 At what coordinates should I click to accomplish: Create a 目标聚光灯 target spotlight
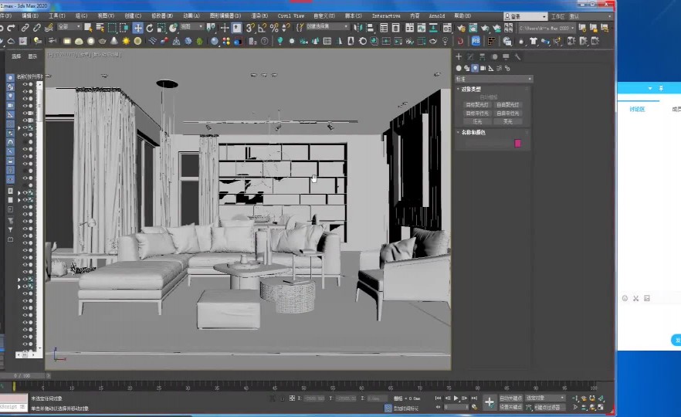coord(477,105)
